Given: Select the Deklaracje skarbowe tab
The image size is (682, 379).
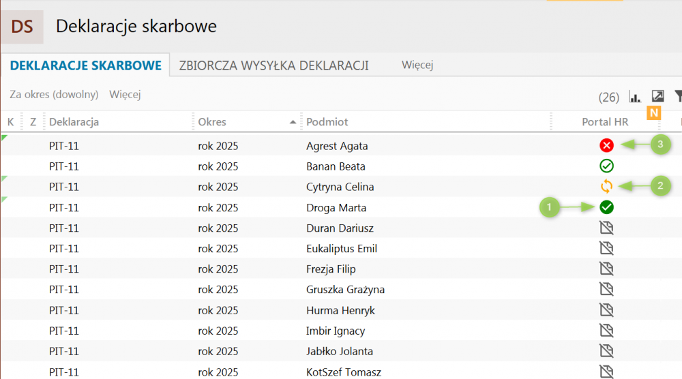Looking at the screenshot, I should (x=85, y=65).
